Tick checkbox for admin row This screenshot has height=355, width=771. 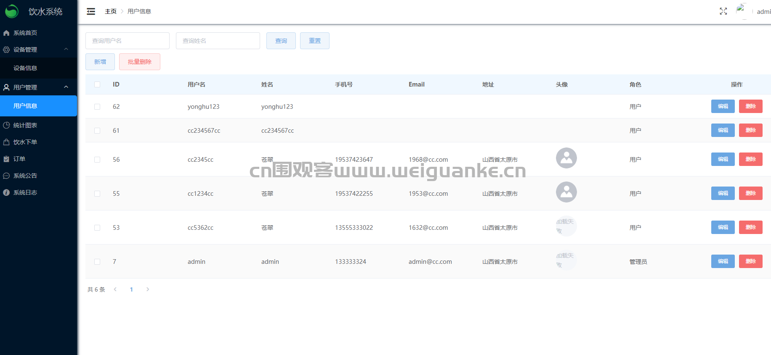point(97,262)
